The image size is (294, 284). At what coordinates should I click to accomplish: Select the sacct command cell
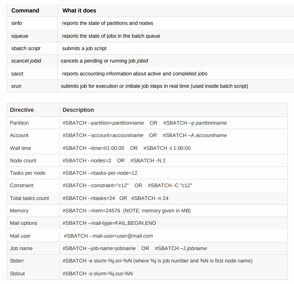18,74
